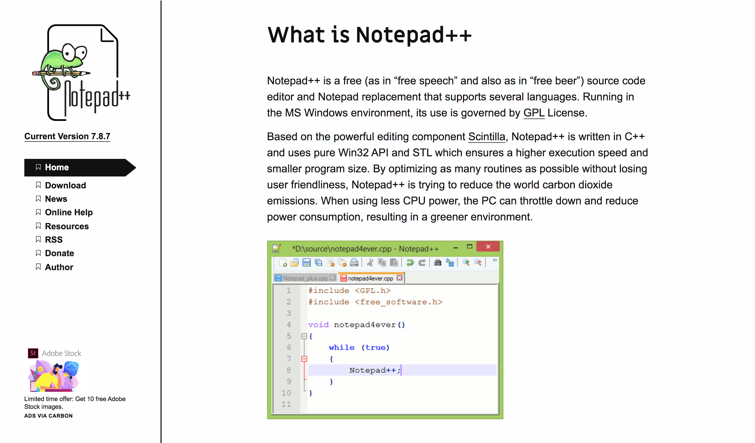Collapse the red fold marker at line 7
Viewport: 755px width, 443px height.
[304, 359]
